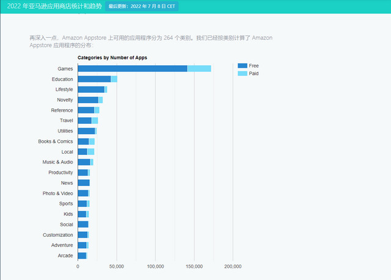Click the Adventure bar
Screen dimensions: 391x280
click(x=83, y=245)
